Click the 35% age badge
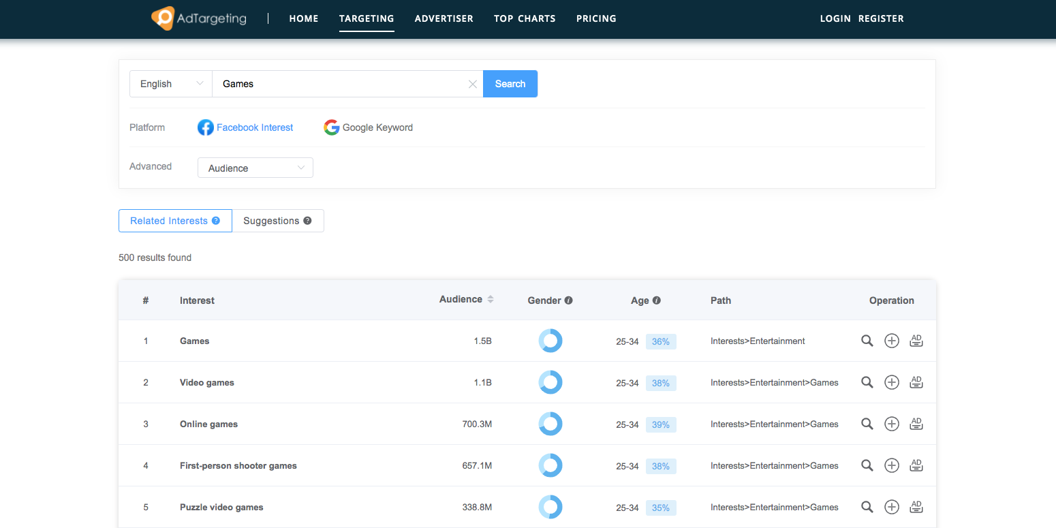Screen dimensions: 1056x528 661,508
